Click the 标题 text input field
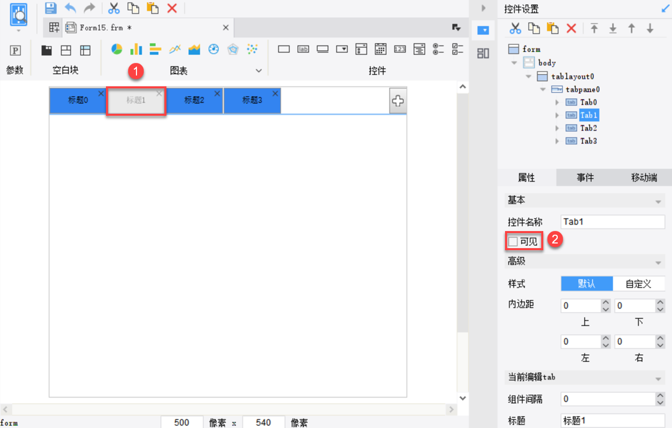This screenshot has height=428, width=672. point(613,421)
